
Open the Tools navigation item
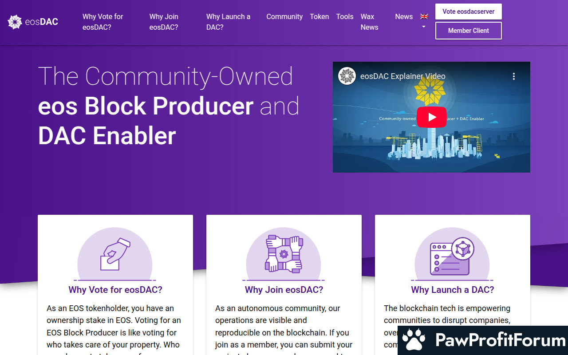point(345,16)
